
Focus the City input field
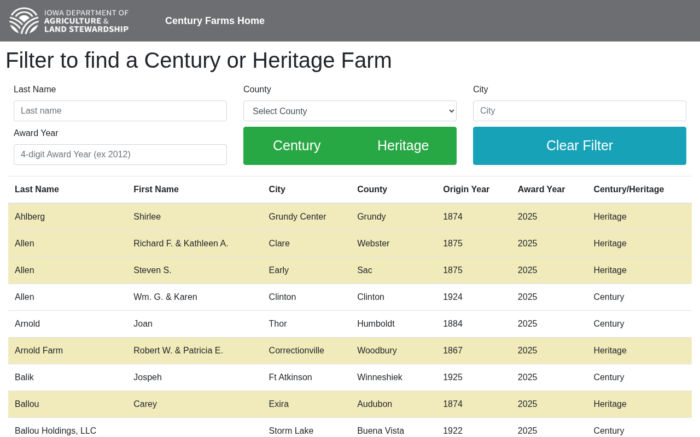(x=580, y=111)
